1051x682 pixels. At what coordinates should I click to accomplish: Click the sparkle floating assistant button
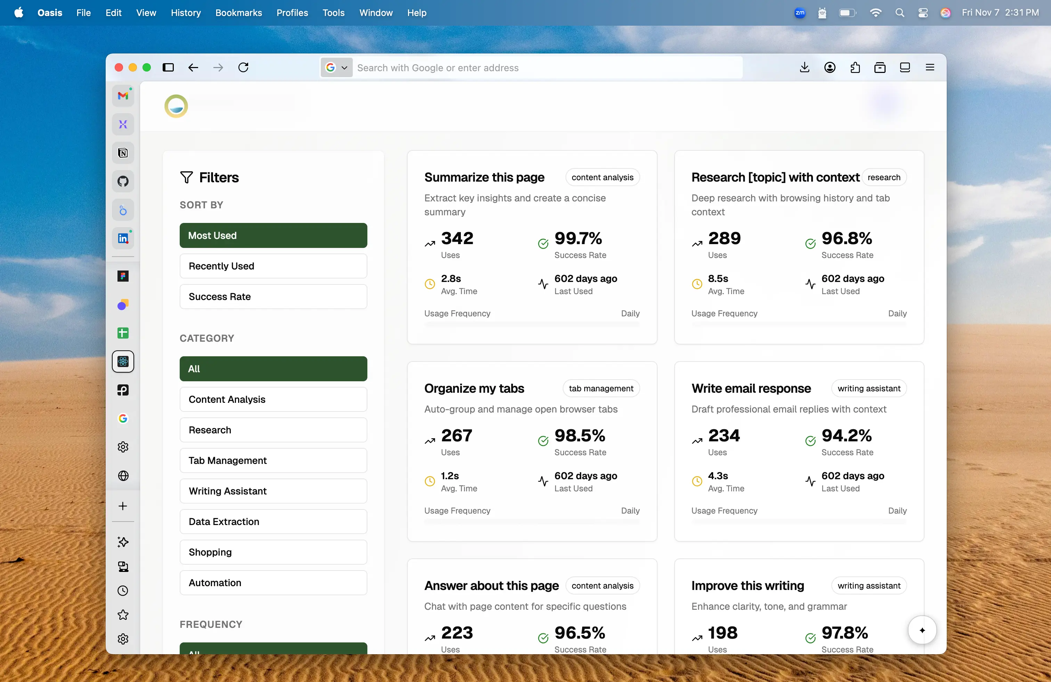coord(922,630)
